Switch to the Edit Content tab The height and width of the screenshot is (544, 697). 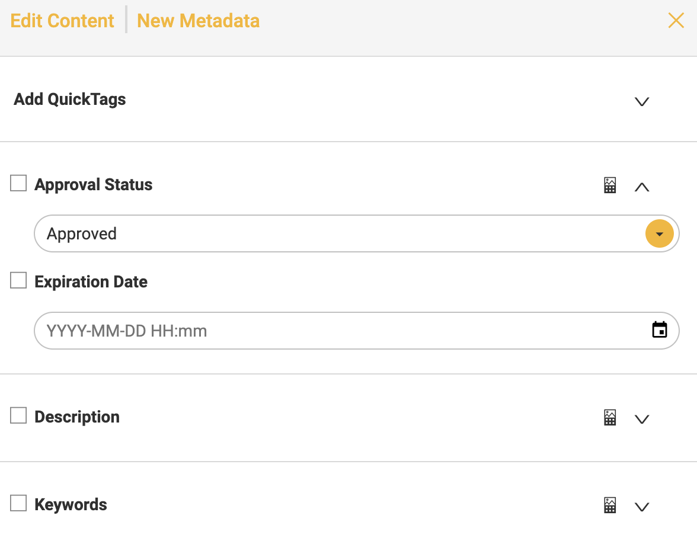62,21
